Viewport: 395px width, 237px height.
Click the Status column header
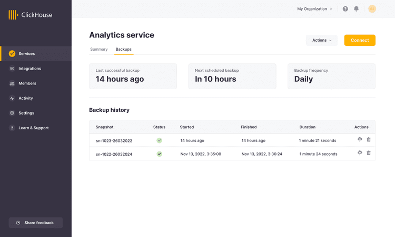pyautogui.click(x=159, y=127)
